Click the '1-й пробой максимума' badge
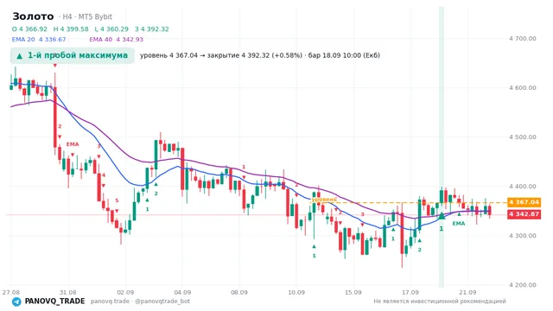 pos(73,55)
